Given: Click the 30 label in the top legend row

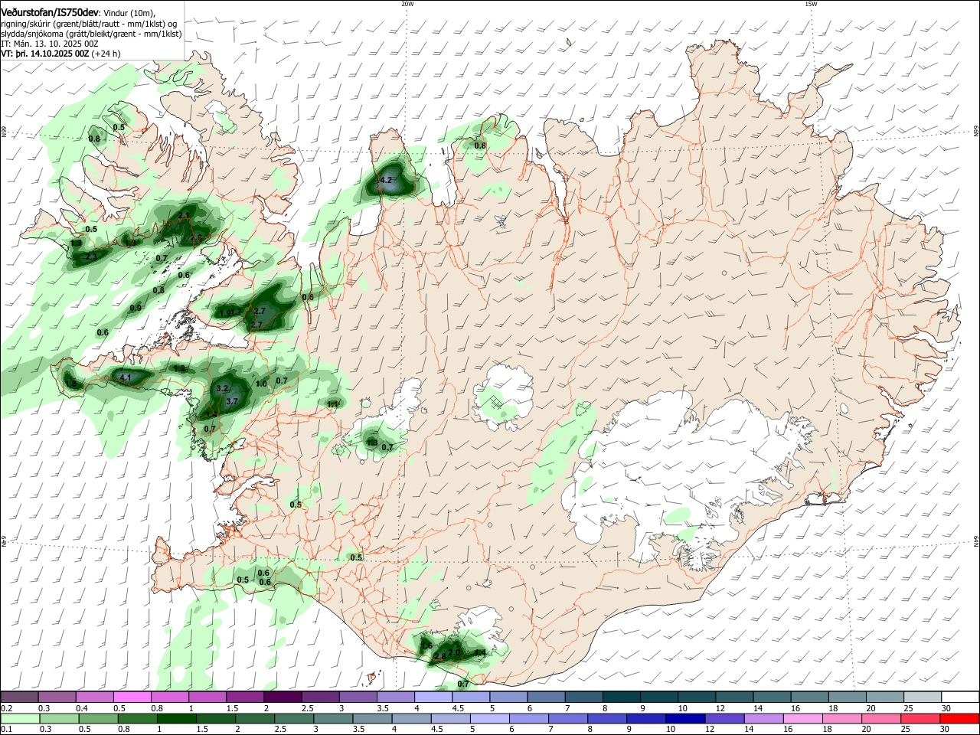Looking at the screenshot, I should pos(946,709).
